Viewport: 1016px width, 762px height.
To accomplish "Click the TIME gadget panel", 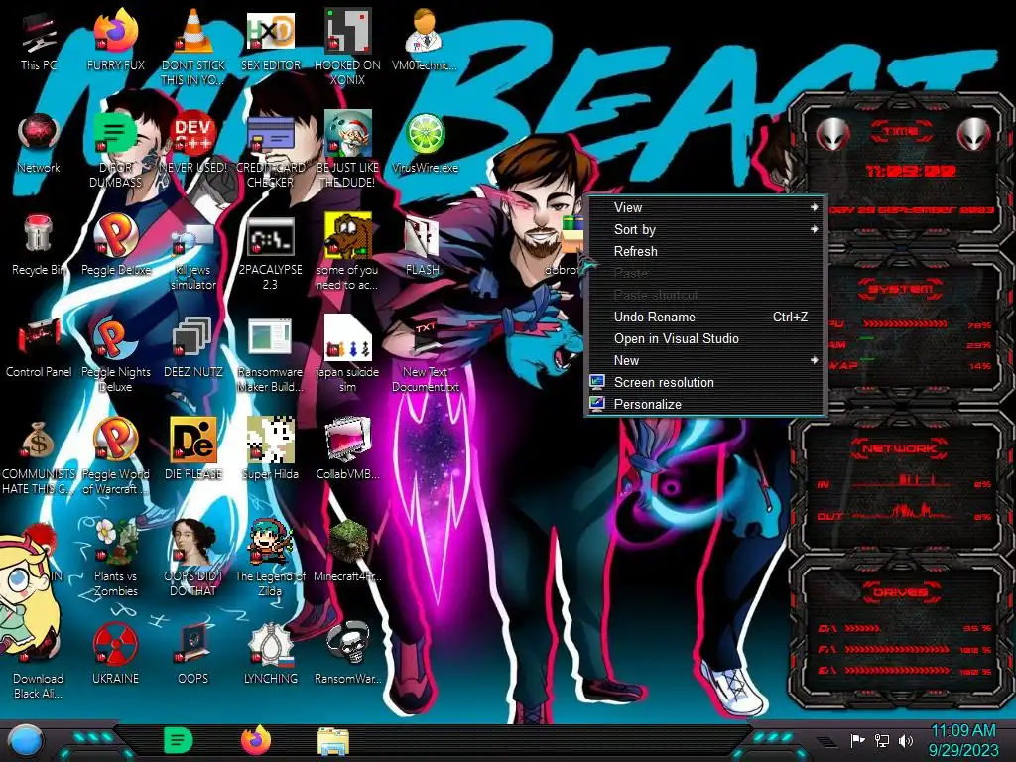I will click(902, 170).
